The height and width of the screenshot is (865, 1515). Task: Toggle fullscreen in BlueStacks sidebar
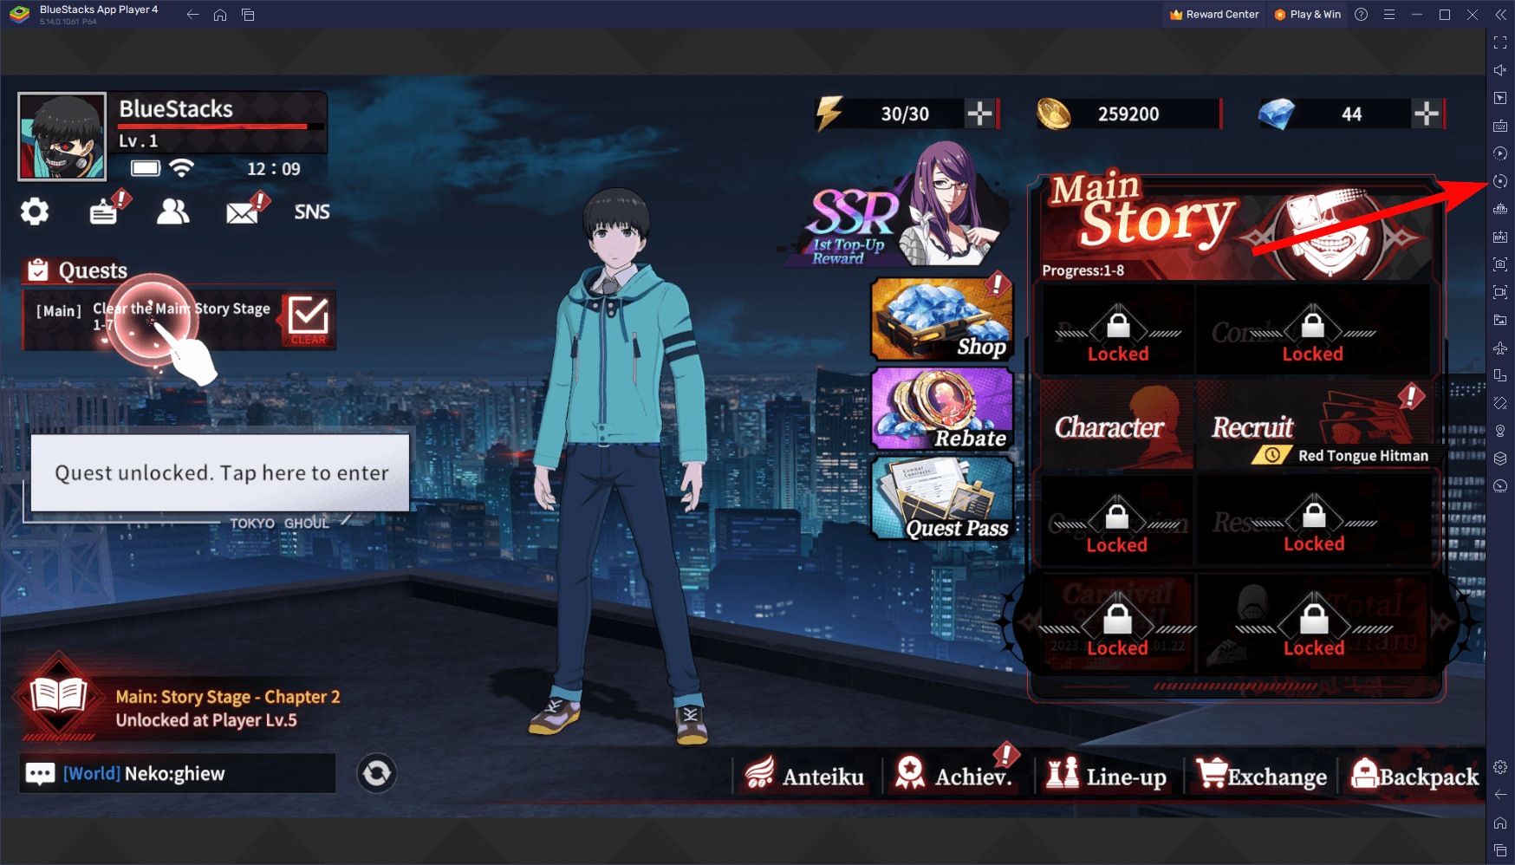[1500, 42]
